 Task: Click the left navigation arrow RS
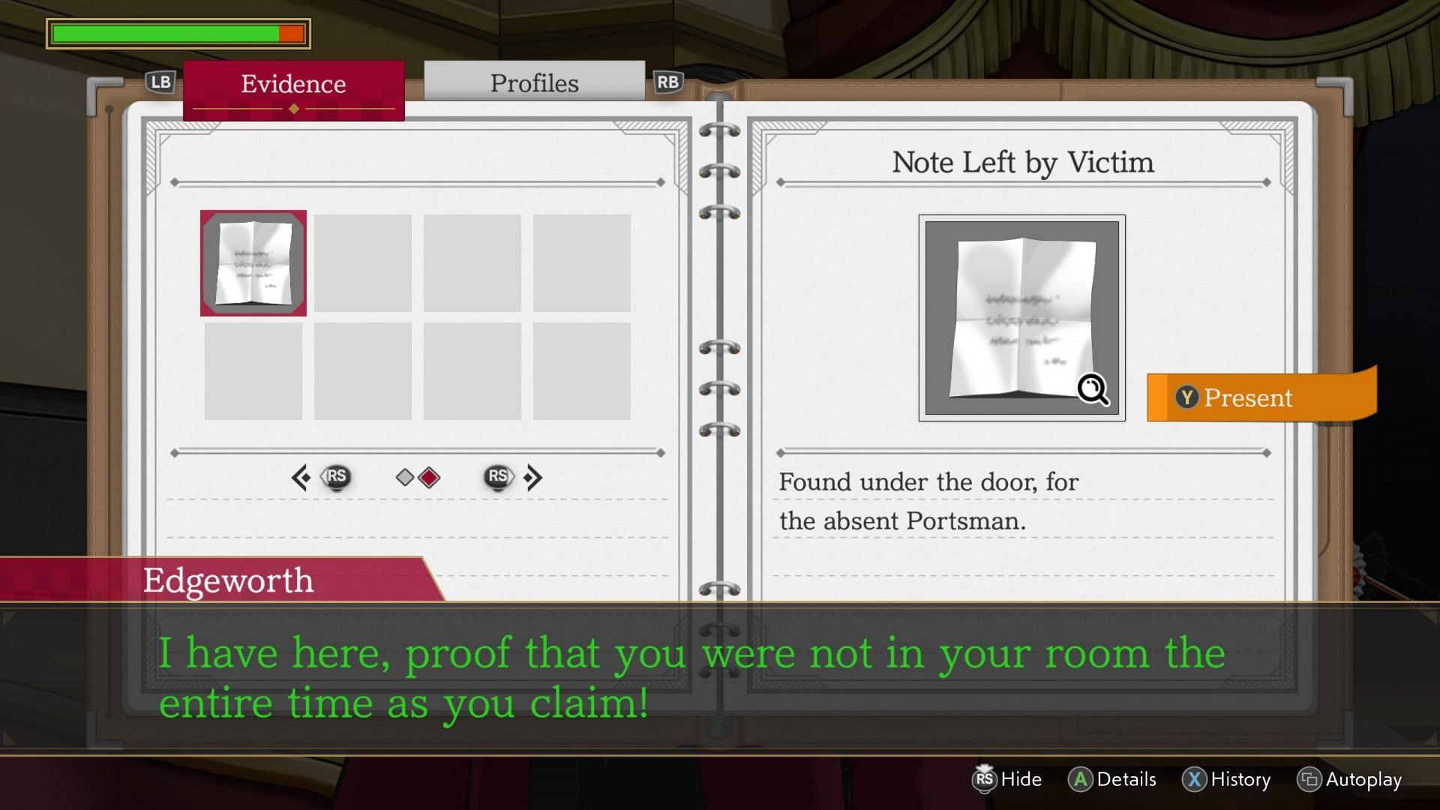tap(320, 477)
